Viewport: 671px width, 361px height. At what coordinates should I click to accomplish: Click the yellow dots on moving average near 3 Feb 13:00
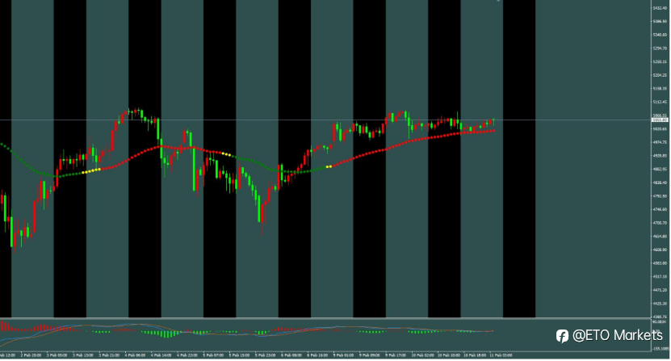click(91, 171)
